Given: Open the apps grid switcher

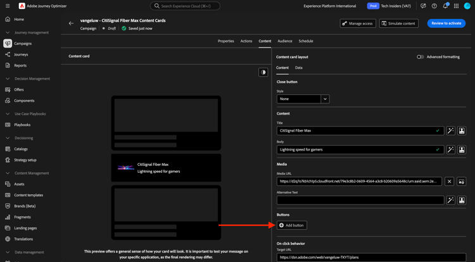Looking at the screenshot, I should (456, 6).
